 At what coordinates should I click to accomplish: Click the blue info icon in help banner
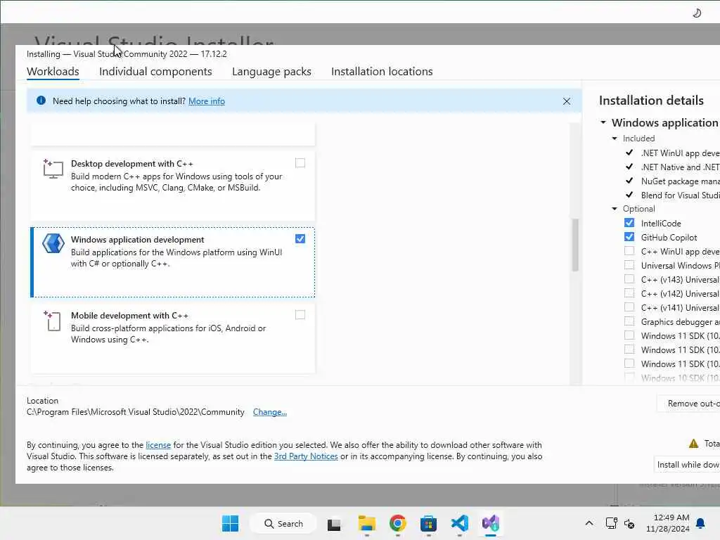point(41,101)
